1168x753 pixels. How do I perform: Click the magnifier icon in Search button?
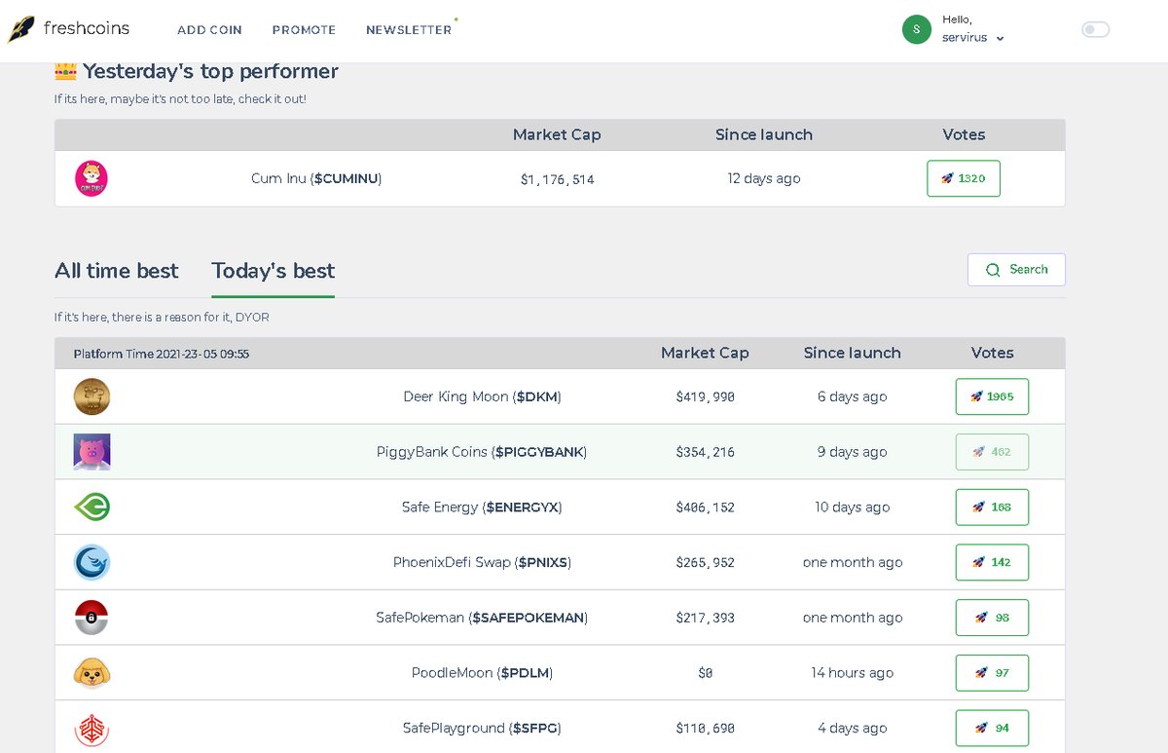(x=993, y=270)
